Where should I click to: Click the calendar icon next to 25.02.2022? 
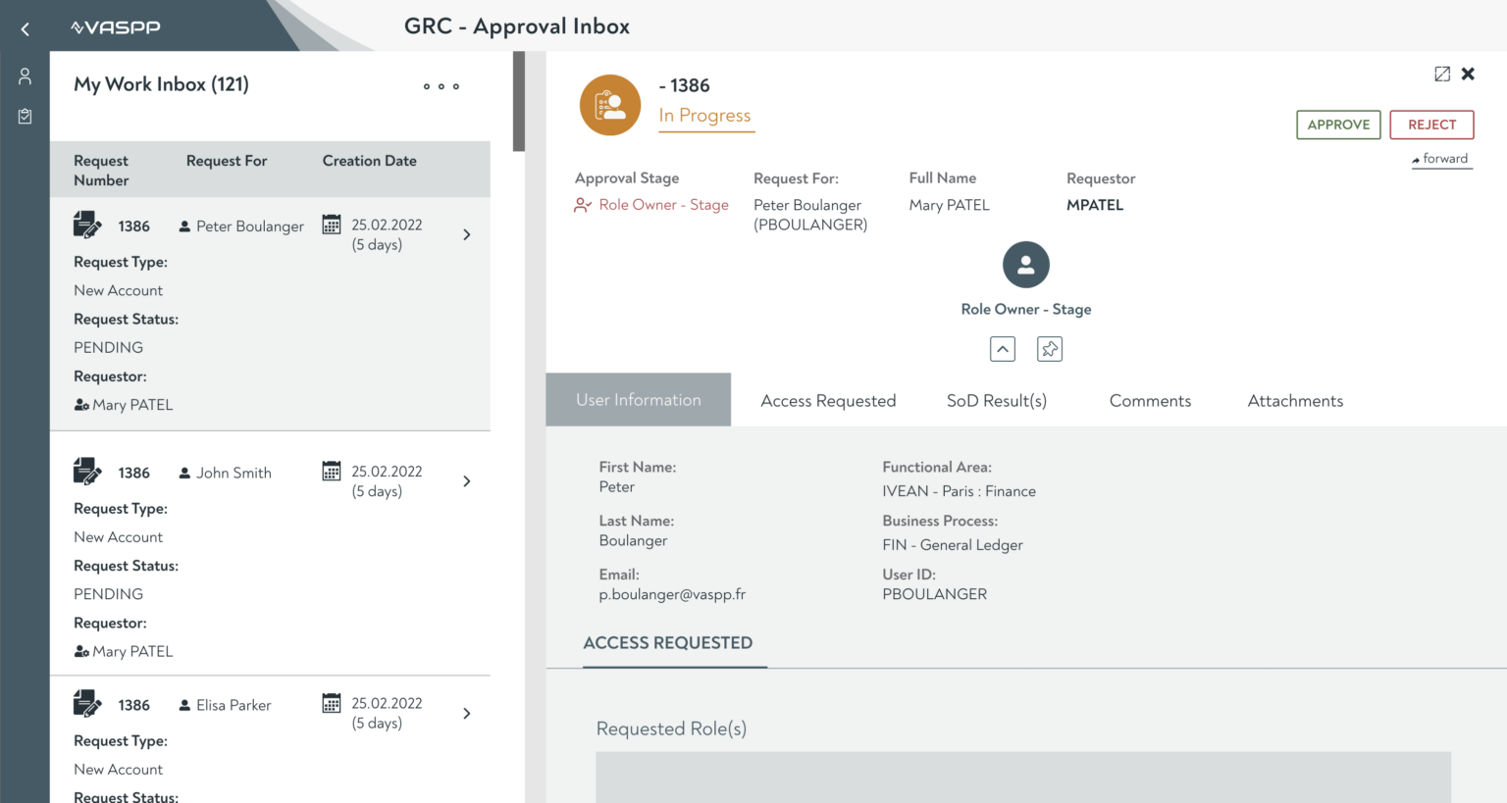(x=333, y=225)
